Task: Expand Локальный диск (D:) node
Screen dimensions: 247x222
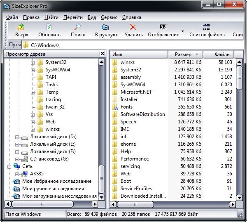Action: [x=17, y=137]
